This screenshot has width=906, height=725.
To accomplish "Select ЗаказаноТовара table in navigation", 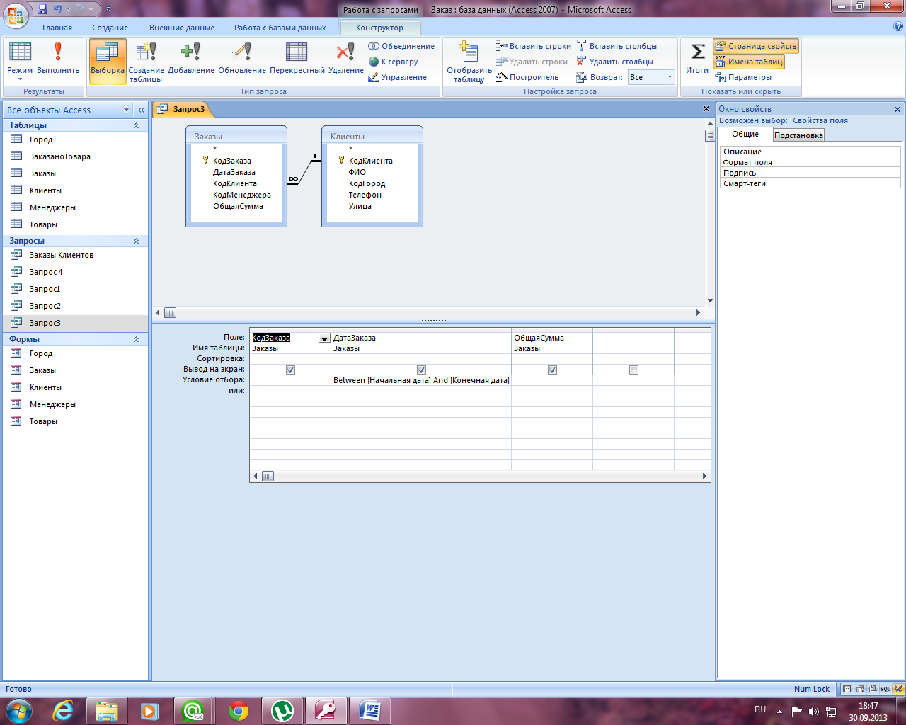I will (59, 156).
